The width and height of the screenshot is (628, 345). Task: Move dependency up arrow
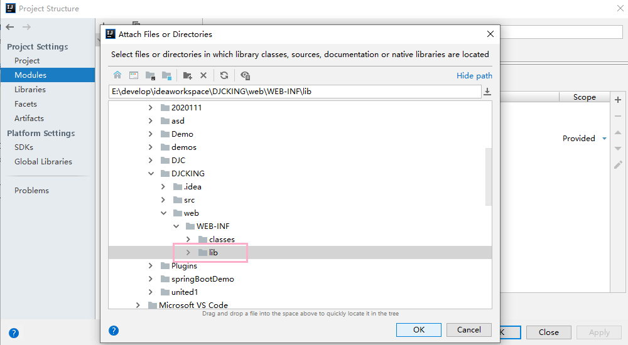point(618,132)
